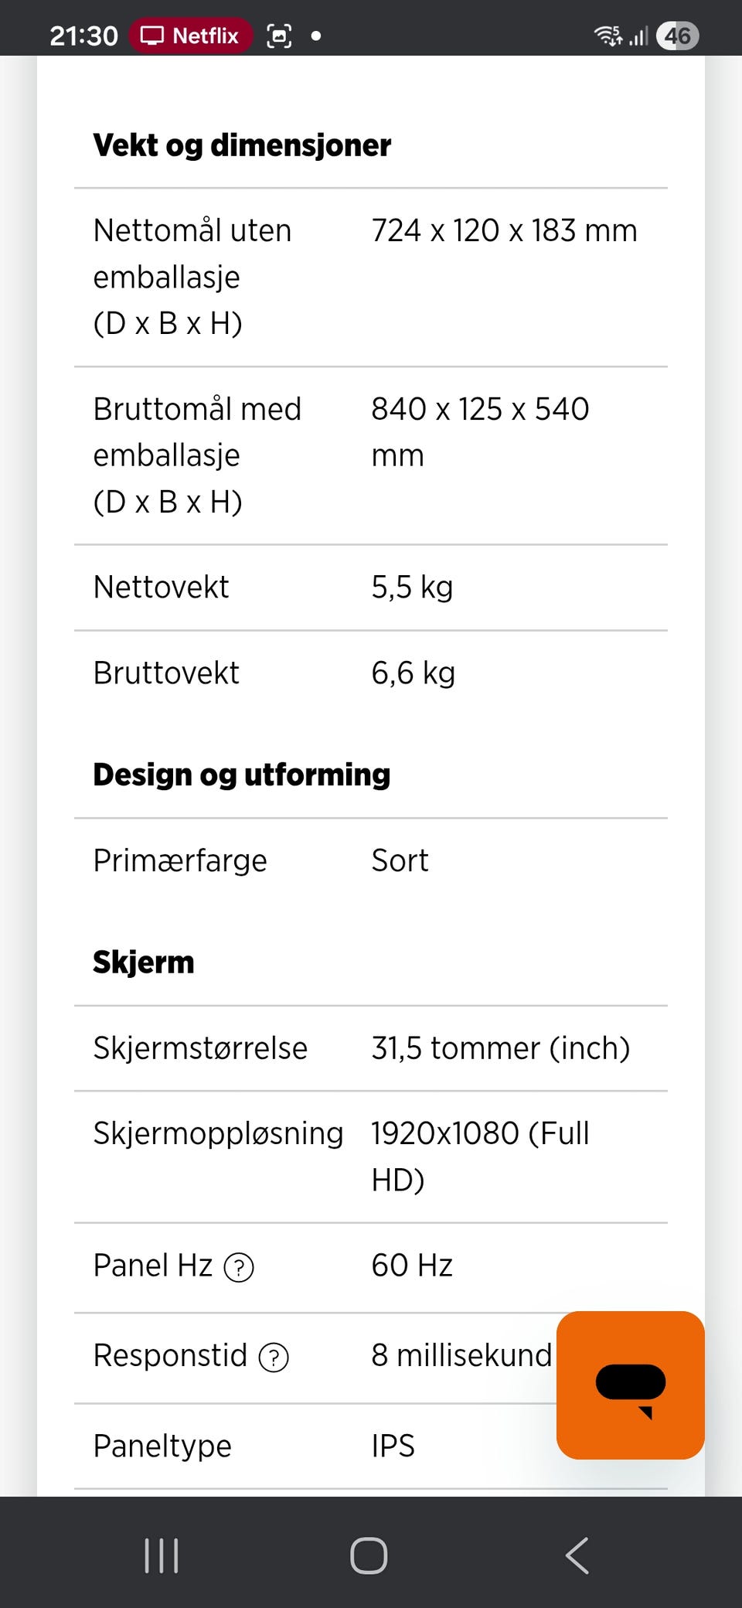This screenshot has width=742, height=1608.
Task: Tap the clock time in the status bar
Action: (x=83, y=36)
